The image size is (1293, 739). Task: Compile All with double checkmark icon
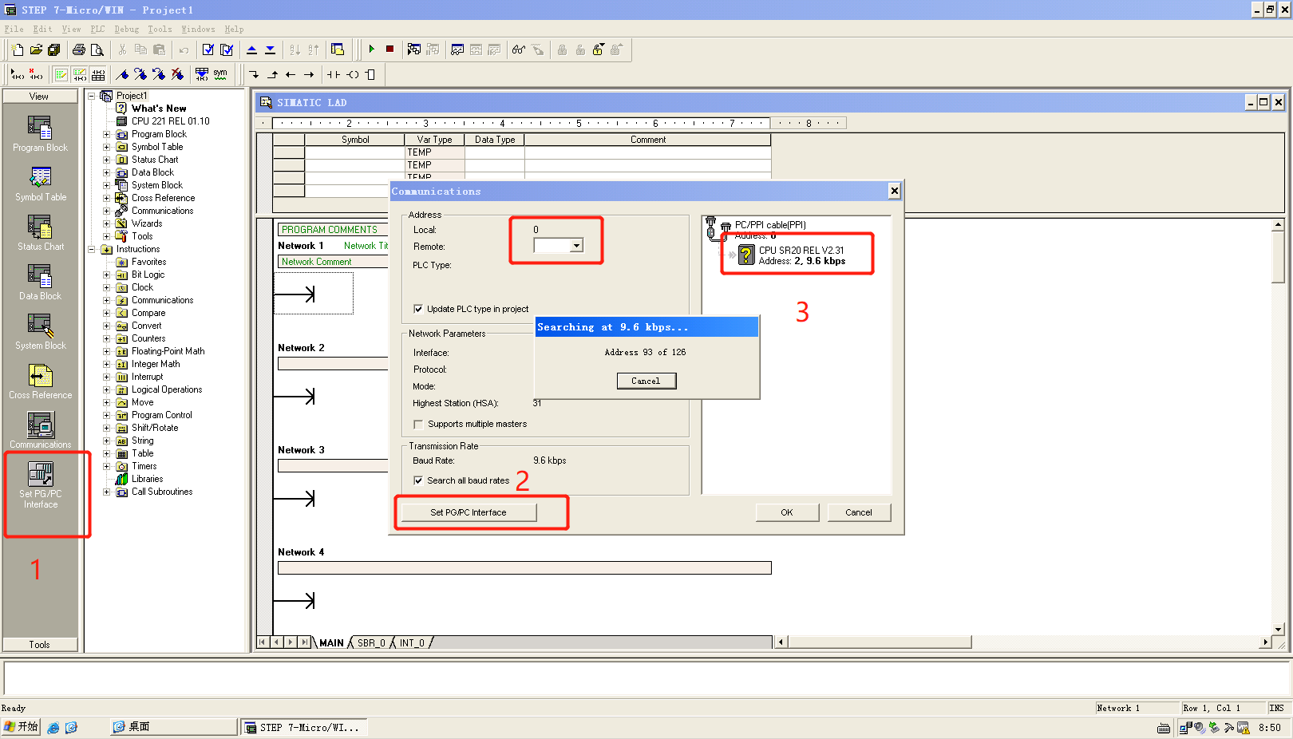[x=227, y=49]
